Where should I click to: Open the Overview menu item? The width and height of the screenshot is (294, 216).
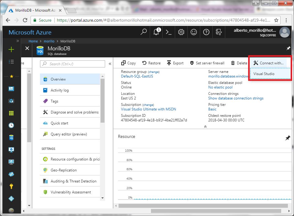tap(70, 79)
